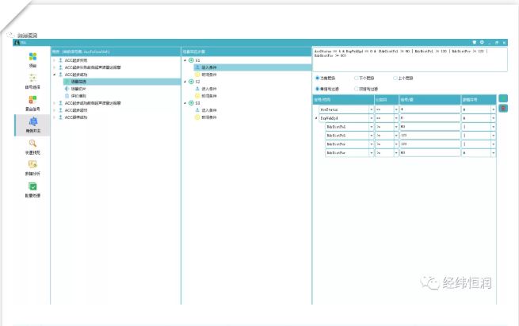Click the green add-condition button beside the table

(503, 98)
